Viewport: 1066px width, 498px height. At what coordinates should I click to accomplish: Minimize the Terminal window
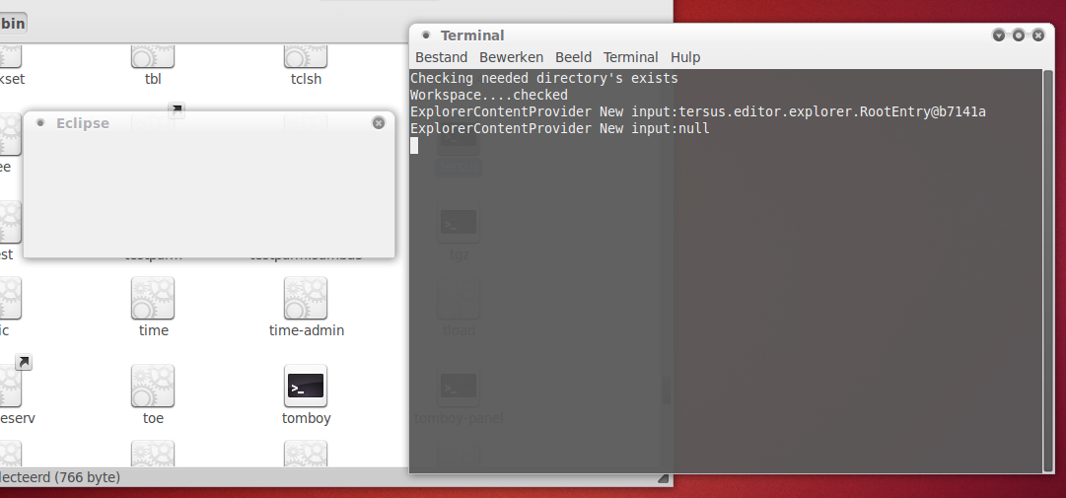(999, 36)
